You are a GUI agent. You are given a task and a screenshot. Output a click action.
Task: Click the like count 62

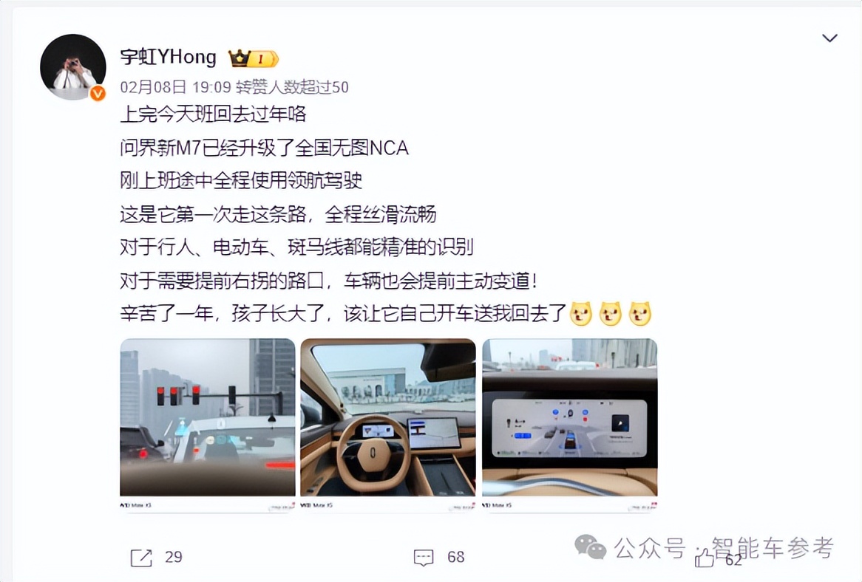[733, 560]
